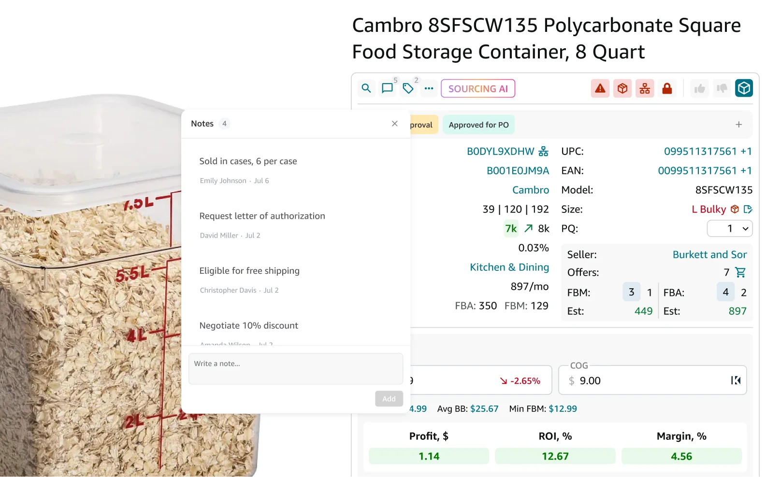Click the Margin value 4.56
Image resolution: width=781 pixels, height=477 pixels.
(x=681, y=456)
